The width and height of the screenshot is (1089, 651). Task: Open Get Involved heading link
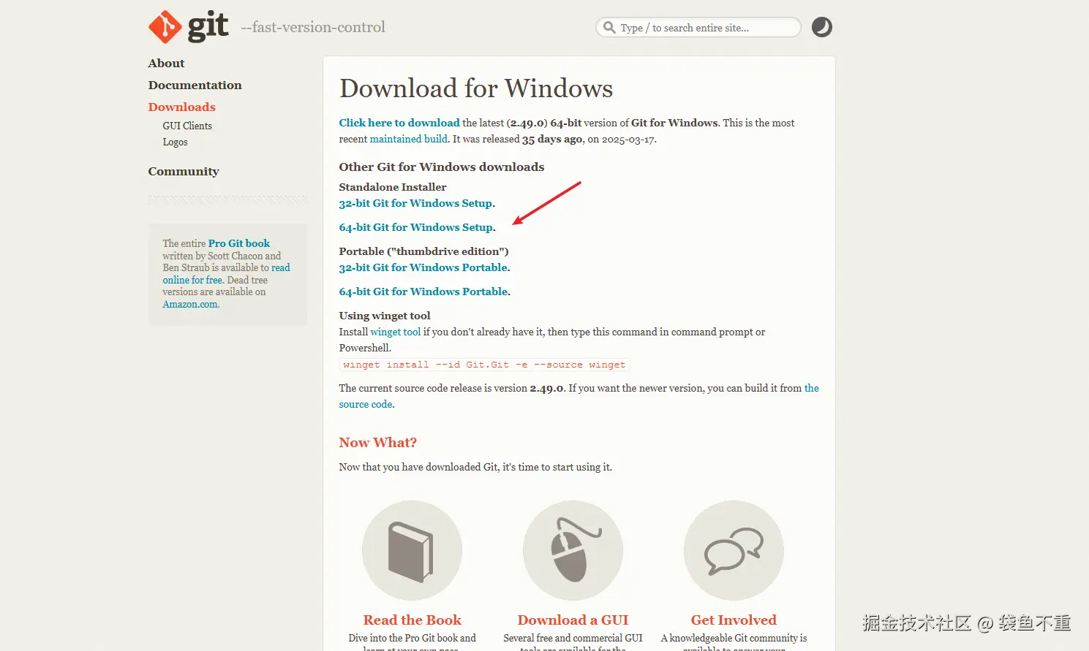(x=734, y=620)
